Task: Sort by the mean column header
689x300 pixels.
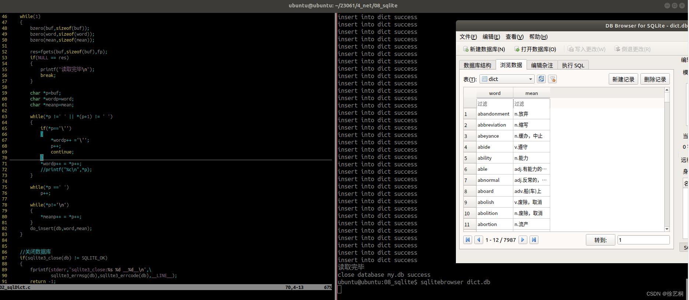Action: click(531, 93)
